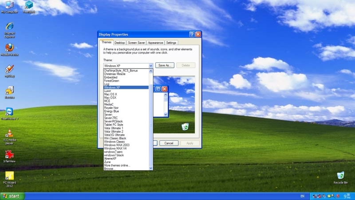Select the SevenRCblack theme

126,121
